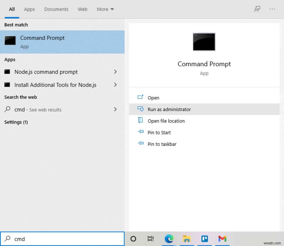
Task: Open the large Command Prompt preview thumbnail
Action: (204, 42)
